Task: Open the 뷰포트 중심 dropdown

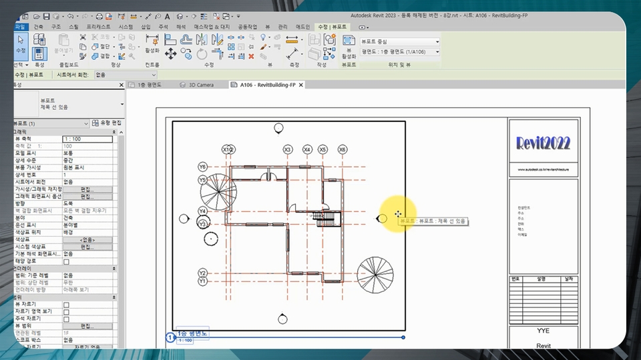Action: pos(400,41)
